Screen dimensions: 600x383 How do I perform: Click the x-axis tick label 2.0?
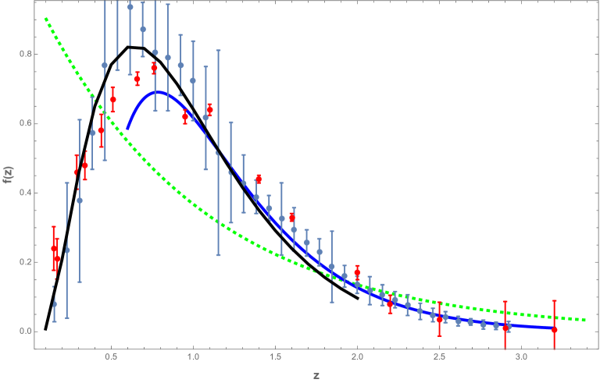357,357
